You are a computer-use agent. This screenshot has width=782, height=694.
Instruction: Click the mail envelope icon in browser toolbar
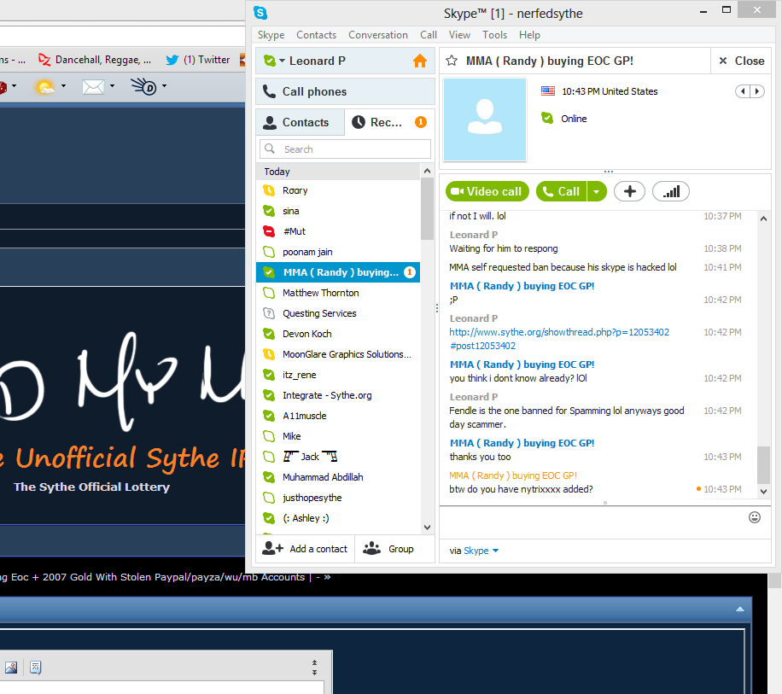tap(93, 87)
